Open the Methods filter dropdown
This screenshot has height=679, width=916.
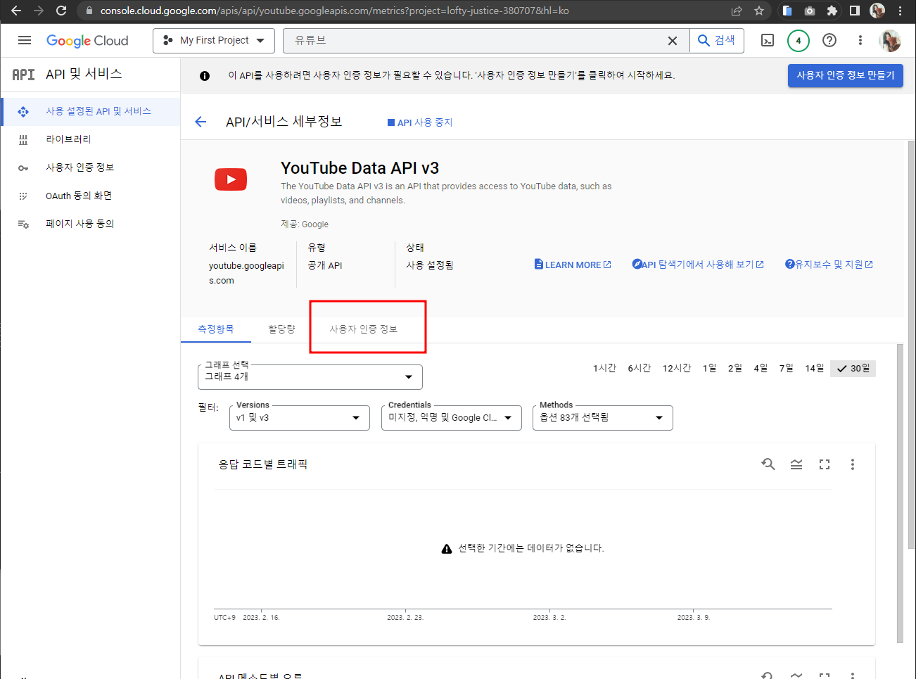[x=603, y=417]
